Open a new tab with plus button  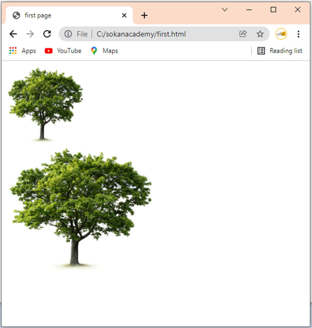(144, 15)
